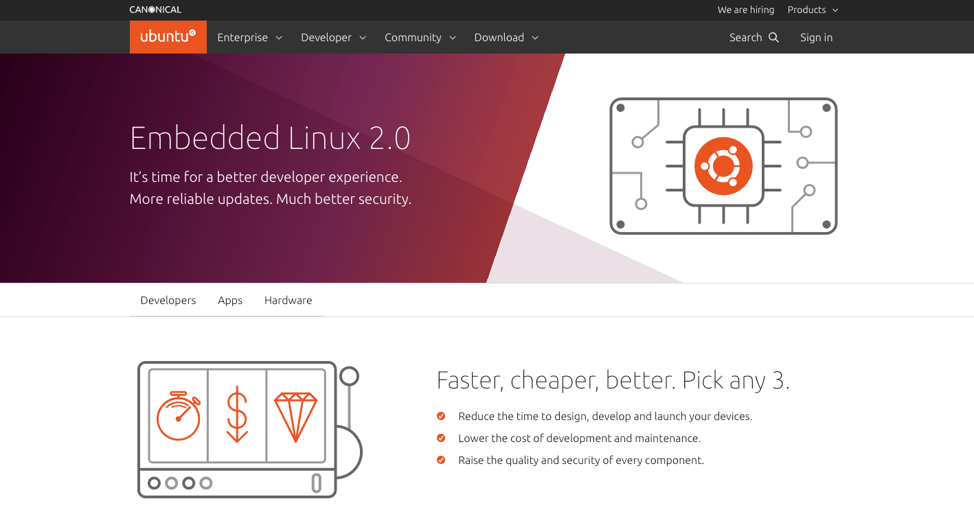Click 'It's time for a better developer experience' text
This screenshot has height=523, width=974.
(266, 177)
